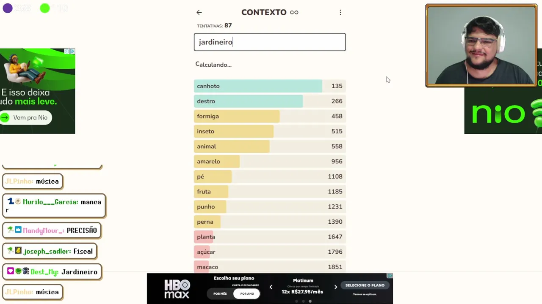Advance to the next HBO plan
This screenshot has height=304, width=542.
click(x=335, y=287)
